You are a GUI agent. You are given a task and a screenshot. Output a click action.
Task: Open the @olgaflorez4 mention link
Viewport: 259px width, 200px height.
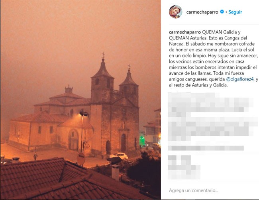[x=240, y=79]
